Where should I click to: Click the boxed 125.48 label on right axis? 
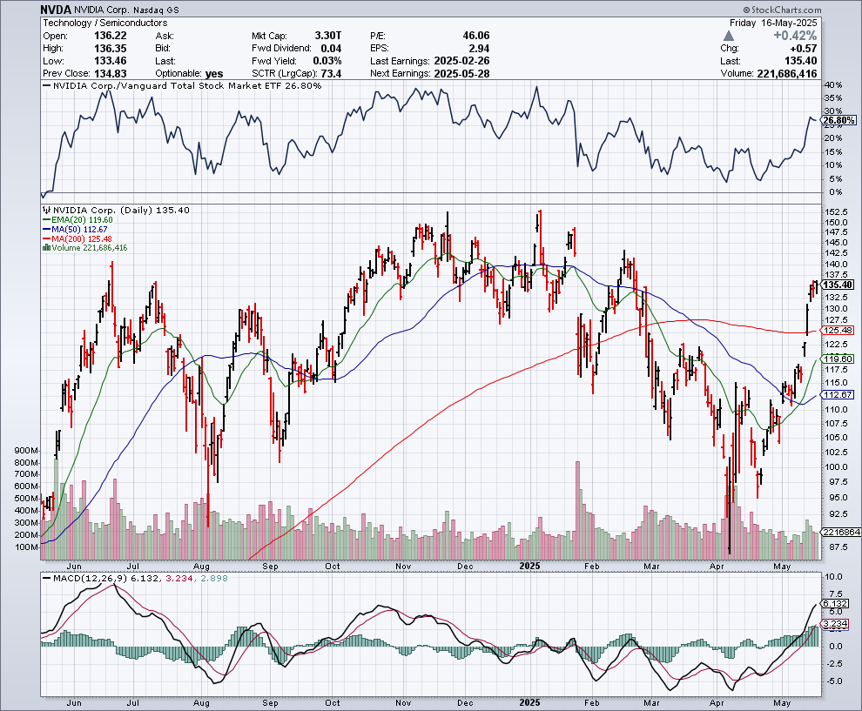[x=838, y=330]
